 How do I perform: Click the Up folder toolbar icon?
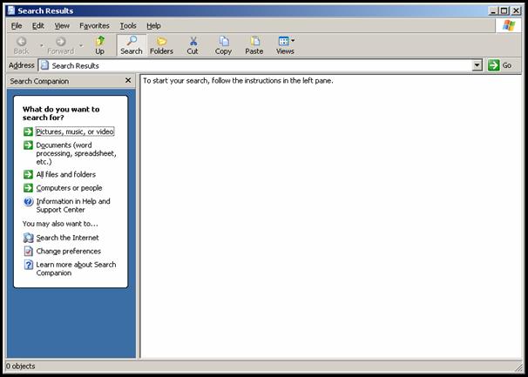tap(99, 45)
